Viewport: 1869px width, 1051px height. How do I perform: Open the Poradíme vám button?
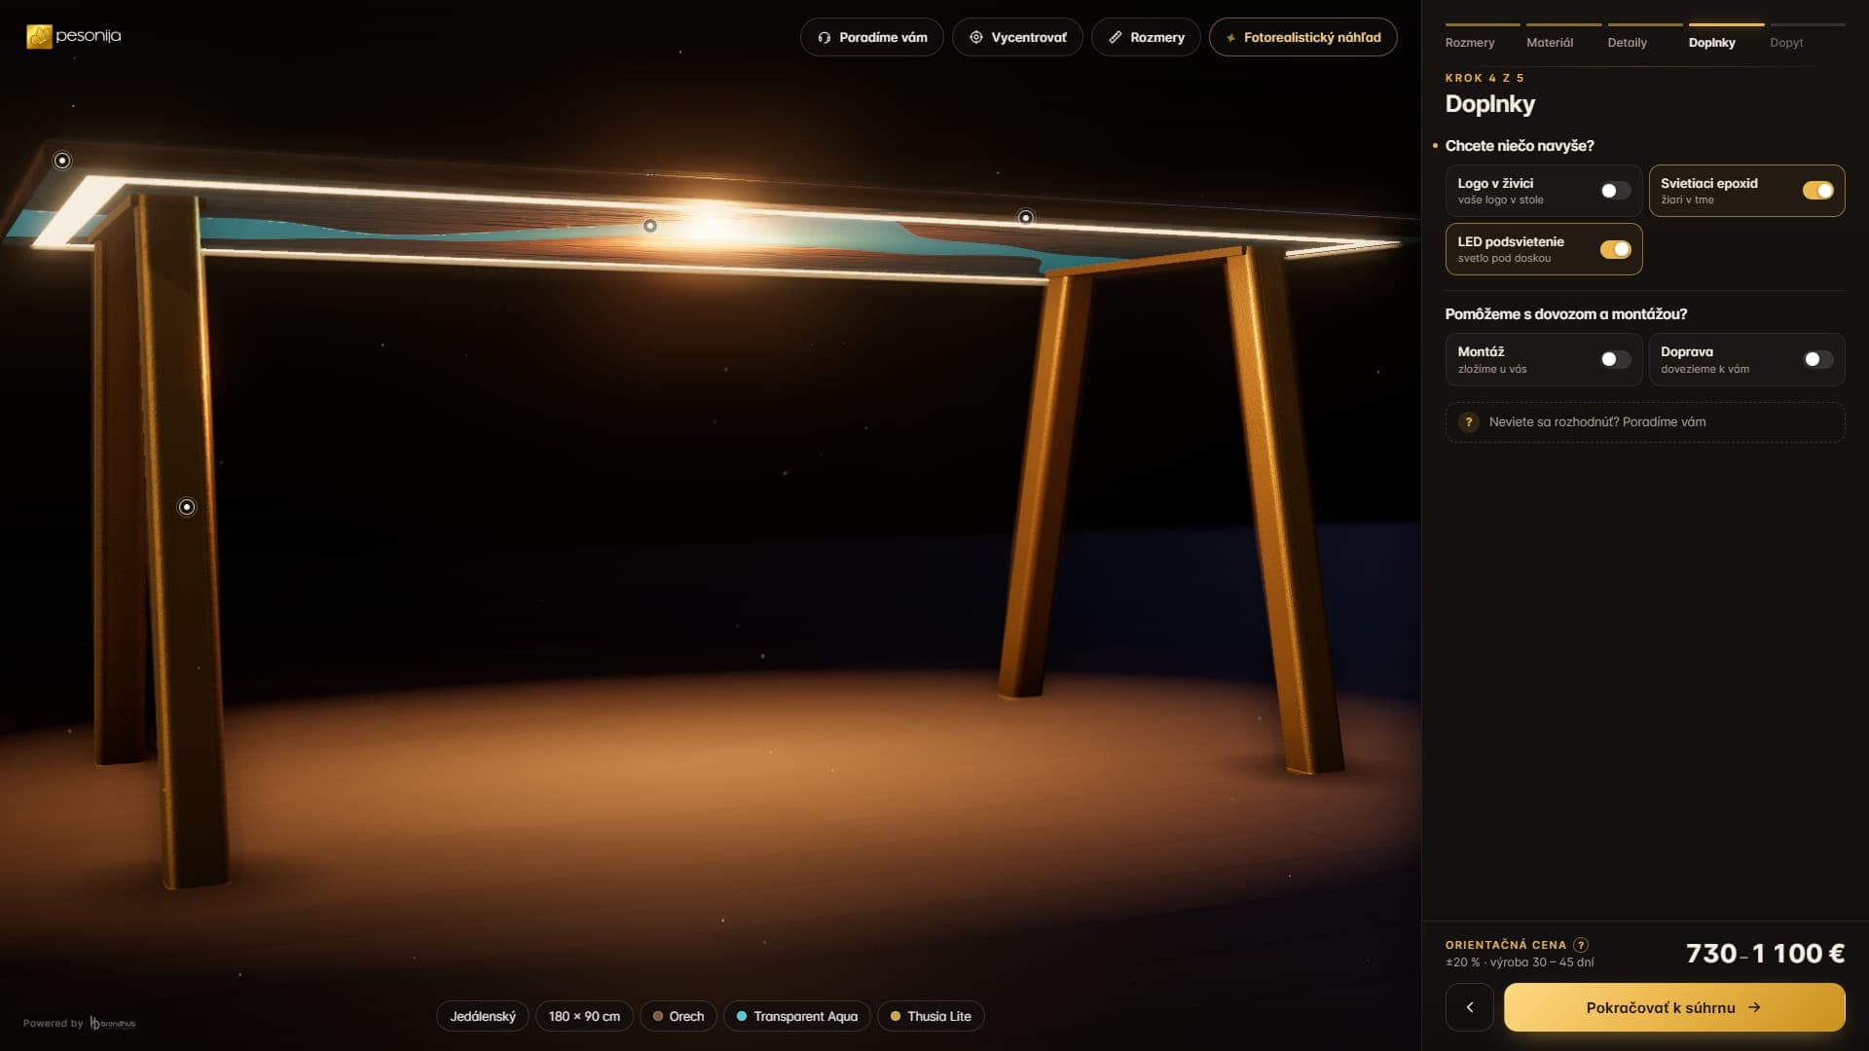click(872, 37)
